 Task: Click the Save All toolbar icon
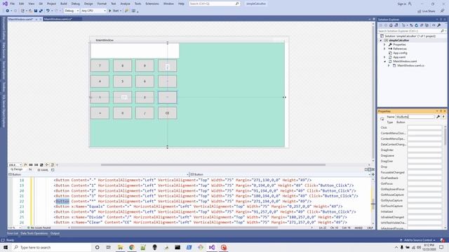[x=41, y=11]
